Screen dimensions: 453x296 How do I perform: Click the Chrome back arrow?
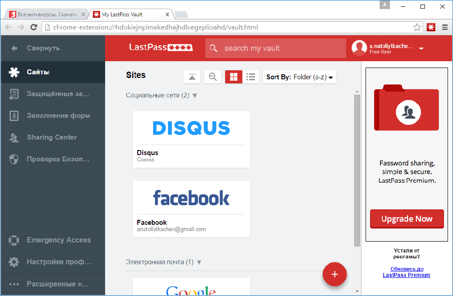click(9, 27)
